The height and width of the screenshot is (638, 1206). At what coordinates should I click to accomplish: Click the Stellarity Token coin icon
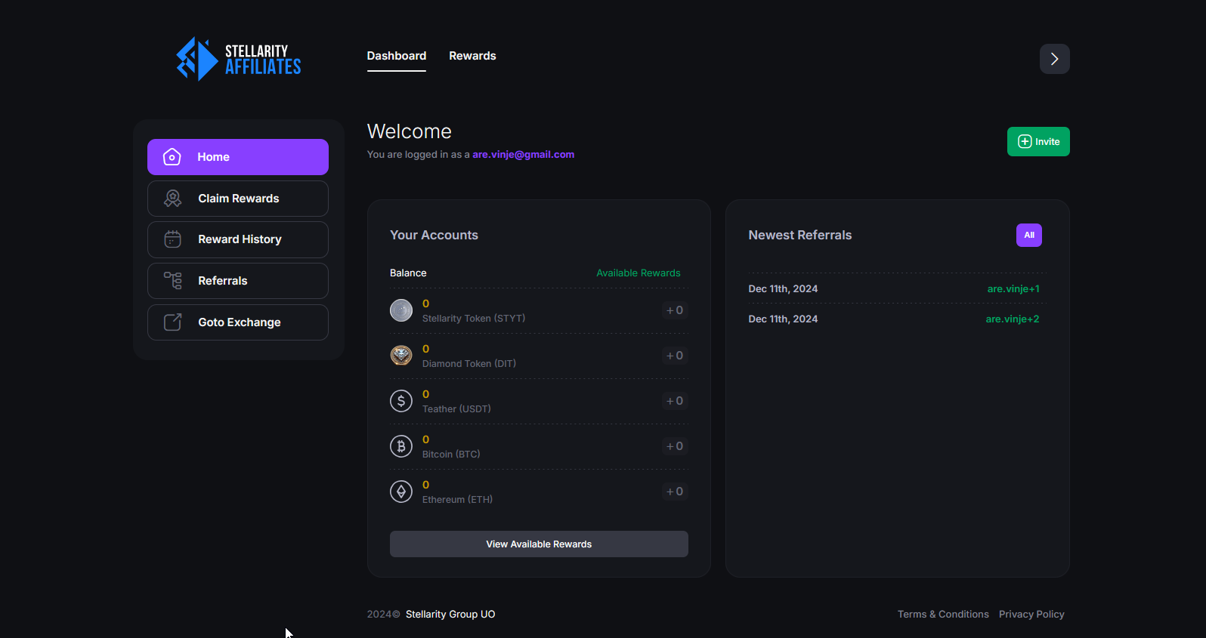(x=401, y=310)
